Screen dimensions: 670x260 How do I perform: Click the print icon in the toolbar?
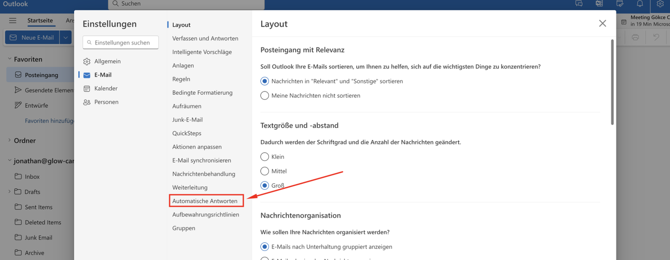tap(635, 37)
